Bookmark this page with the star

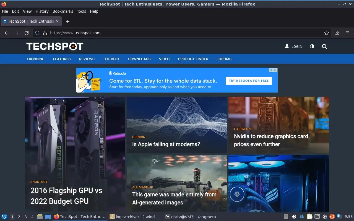pyautogui.click(x=327, y=33)
